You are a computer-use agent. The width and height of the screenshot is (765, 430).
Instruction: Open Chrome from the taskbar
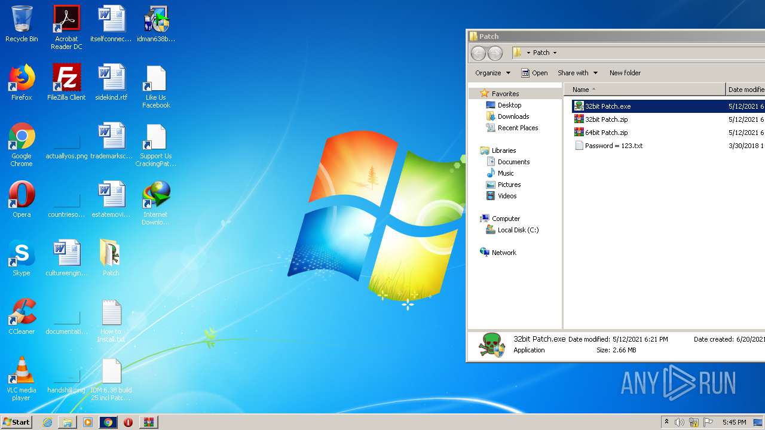[108, 422]
